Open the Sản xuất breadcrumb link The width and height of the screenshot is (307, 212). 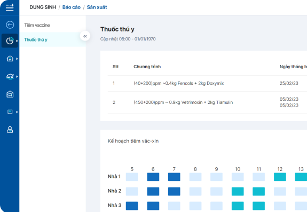click(97, 7)
